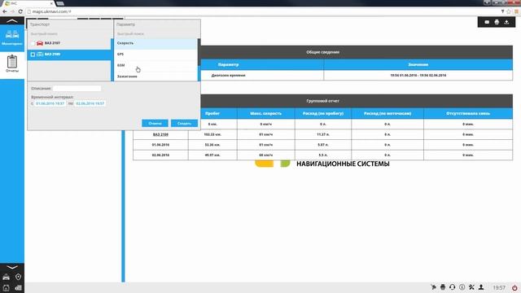Focus the parameter quick search field
The image size is (521, 293).
[157, 34]
